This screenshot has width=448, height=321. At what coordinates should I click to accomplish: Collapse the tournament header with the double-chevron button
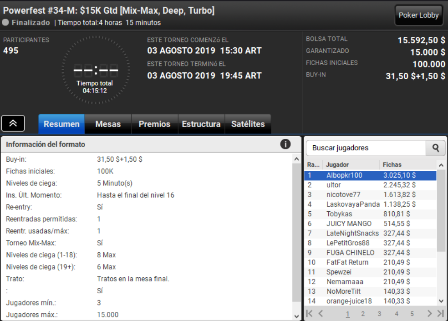(x=13, y=123)
